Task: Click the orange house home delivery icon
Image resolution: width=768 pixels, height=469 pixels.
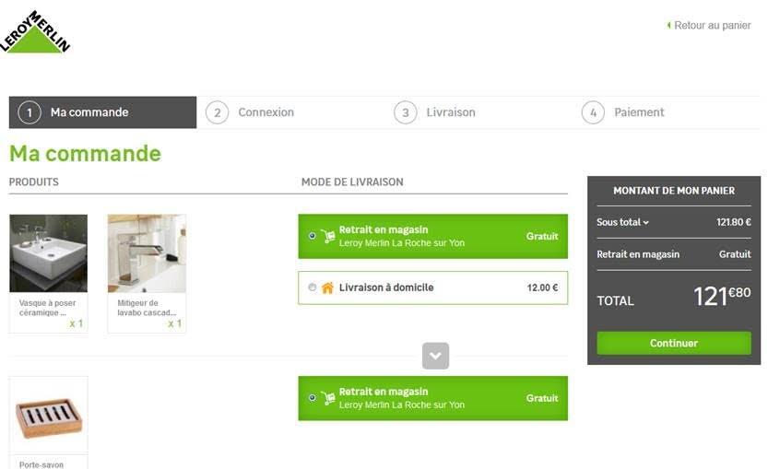Action: [327, 287]
